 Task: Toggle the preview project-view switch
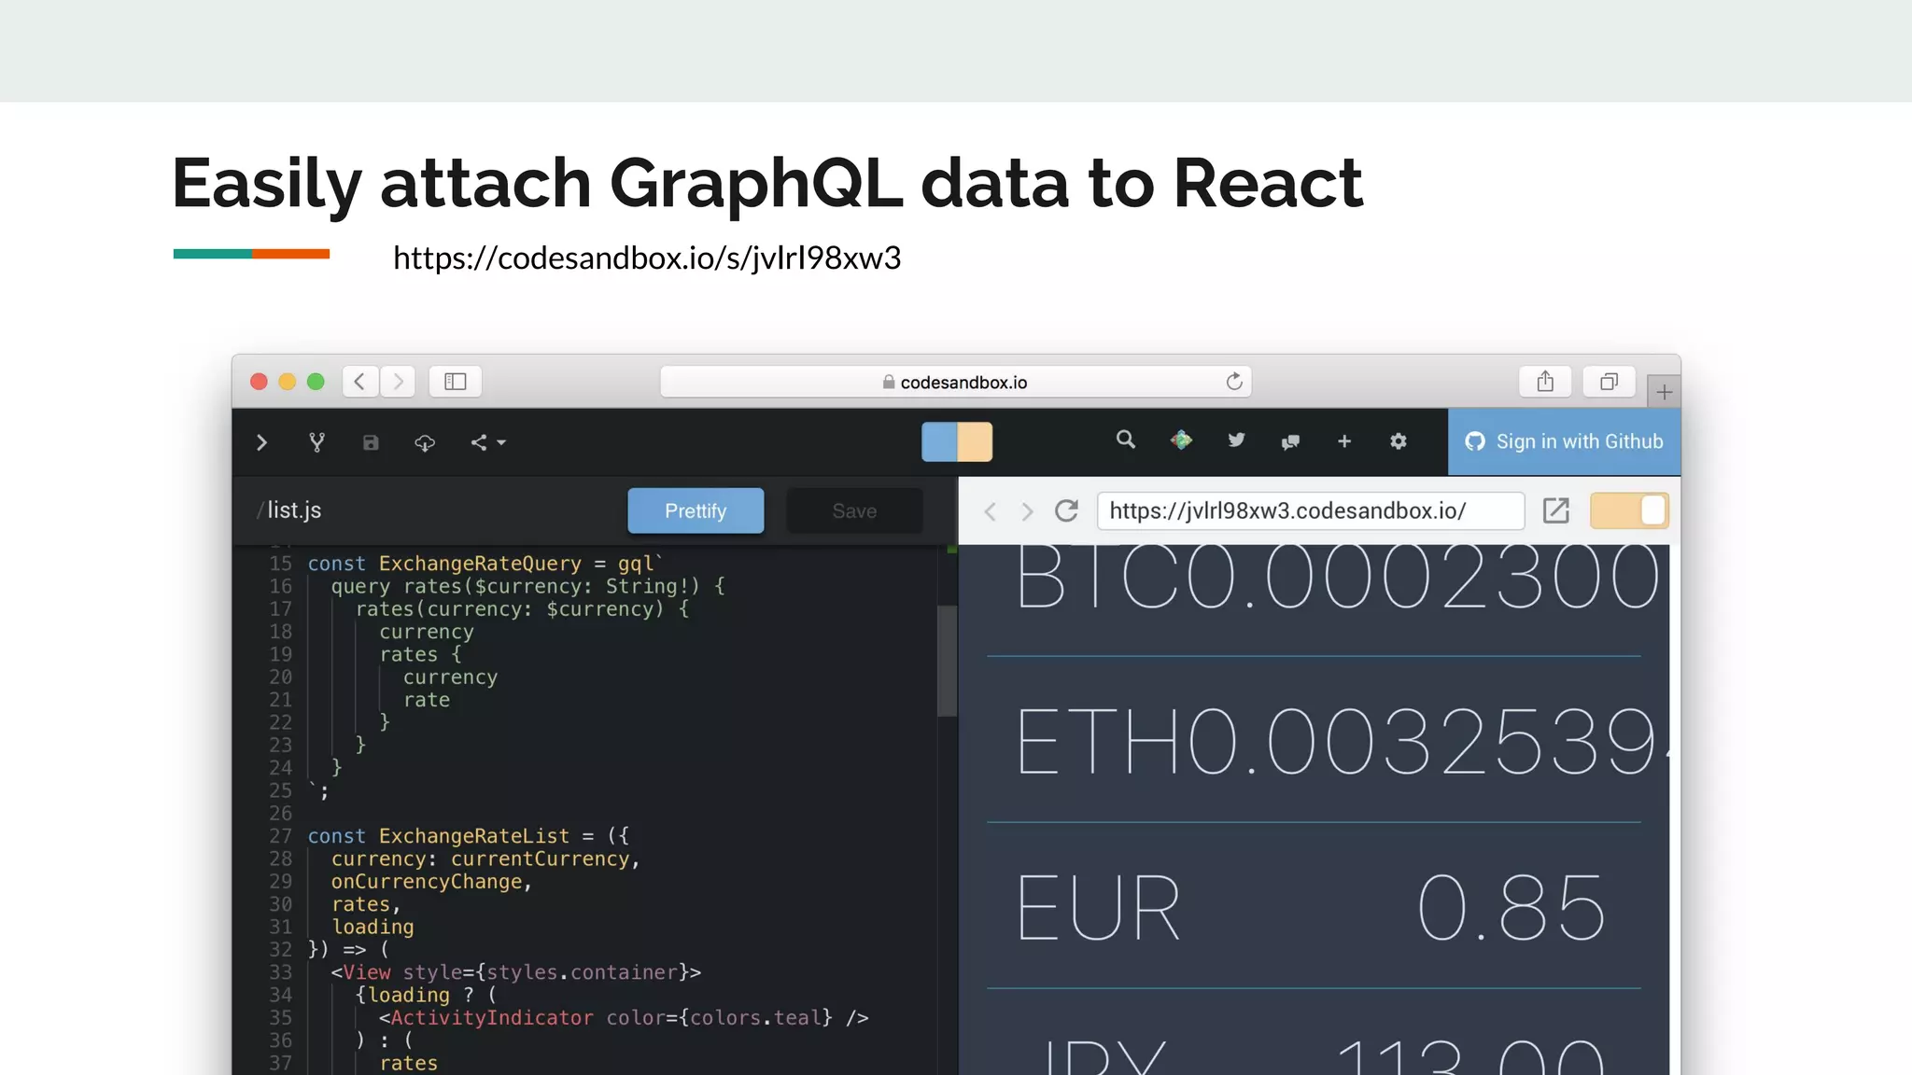click(x=1629, y=510)
